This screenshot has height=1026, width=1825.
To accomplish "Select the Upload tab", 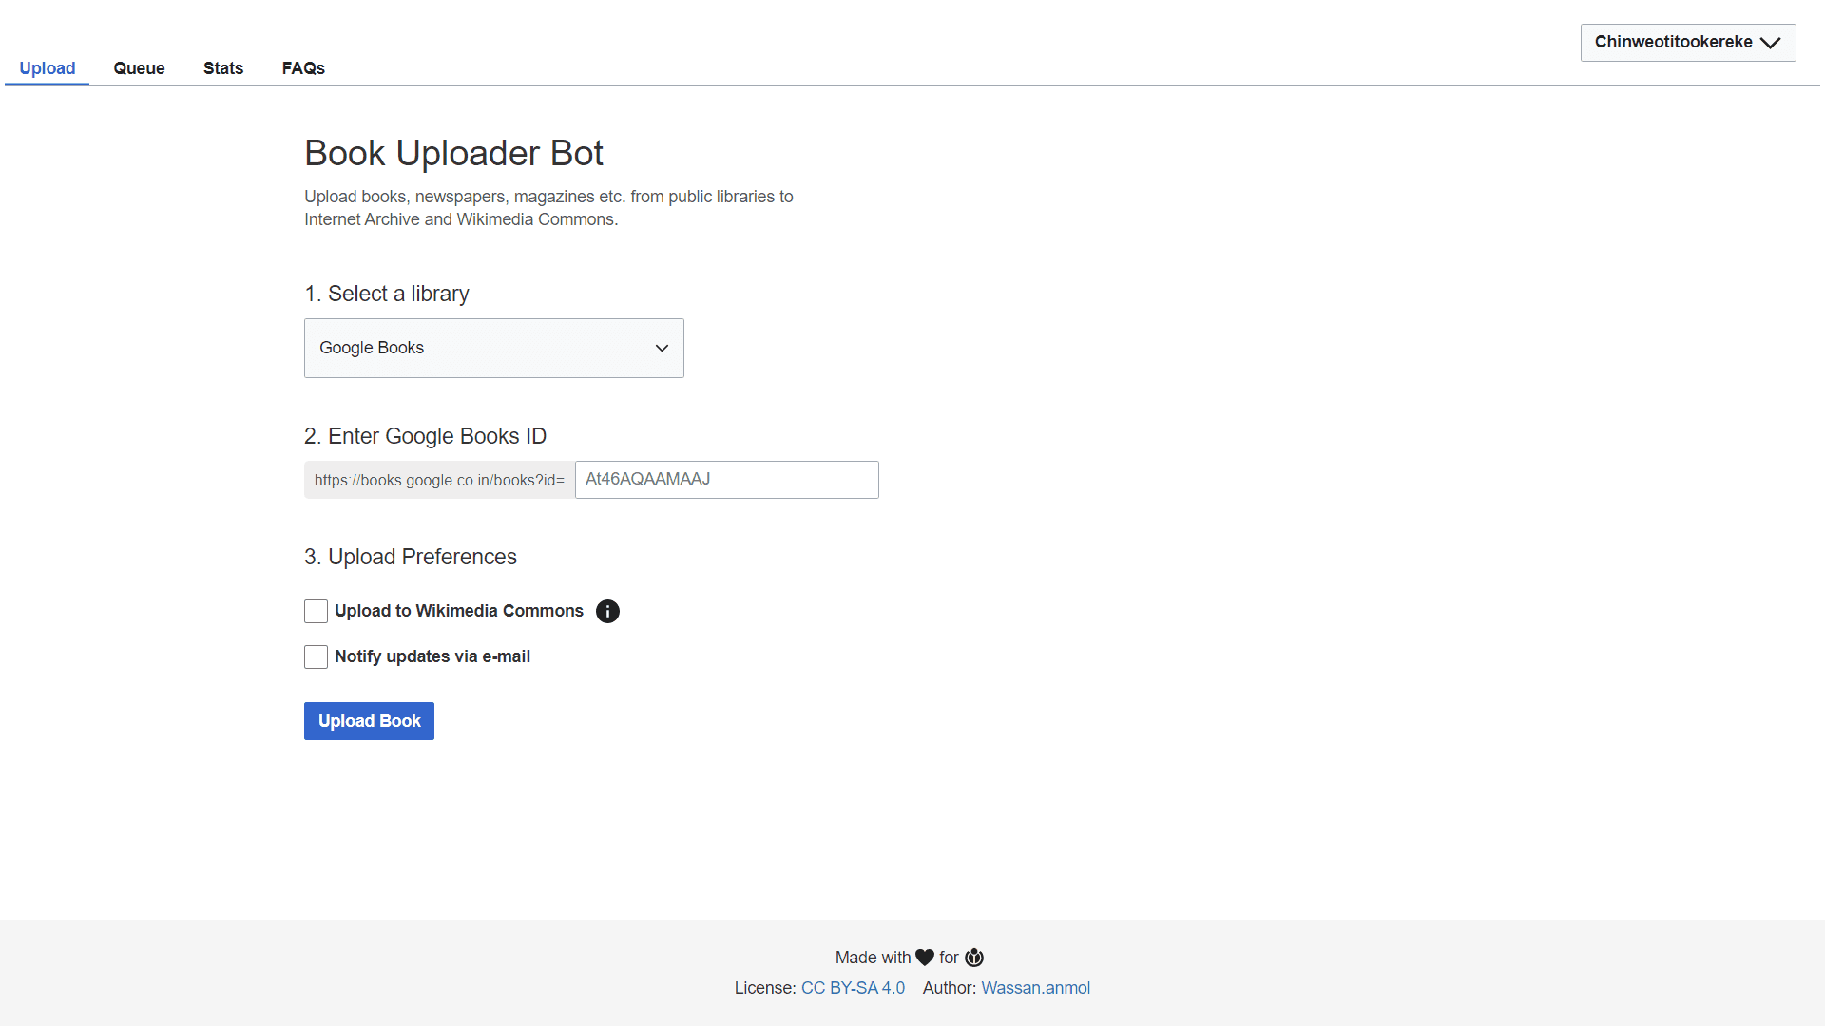I will pos(47,68).
